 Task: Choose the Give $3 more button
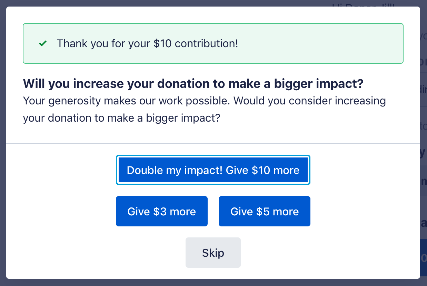click(161, 211)
